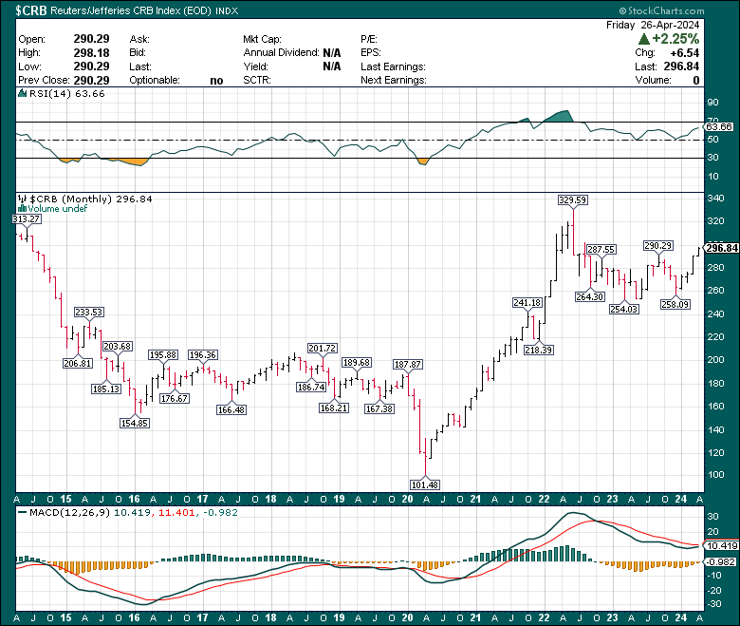740x626 pixels.
Task: Click the 264.30 price label
Action: [590, 296]
